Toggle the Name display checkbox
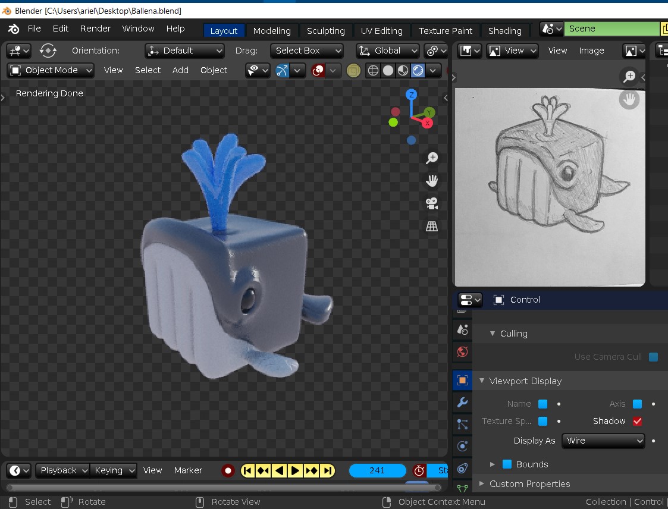This screenshot has width=668, height=509. point(541,404)
